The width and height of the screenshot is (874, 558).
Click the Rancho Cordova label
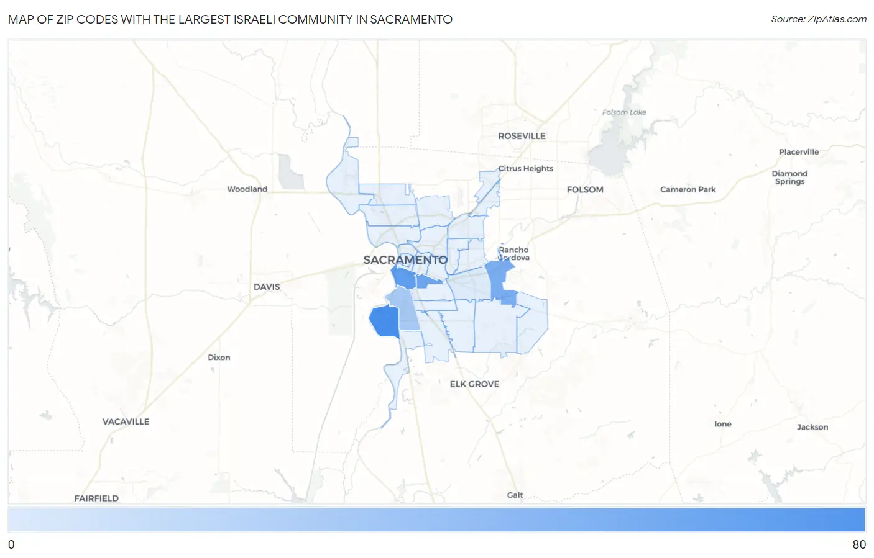coord(513,253)
